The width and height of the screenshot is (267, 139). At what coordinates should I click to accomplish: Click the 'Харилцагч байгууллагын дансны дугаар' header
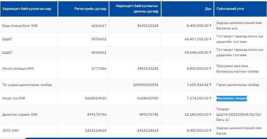tap(134, 9)
